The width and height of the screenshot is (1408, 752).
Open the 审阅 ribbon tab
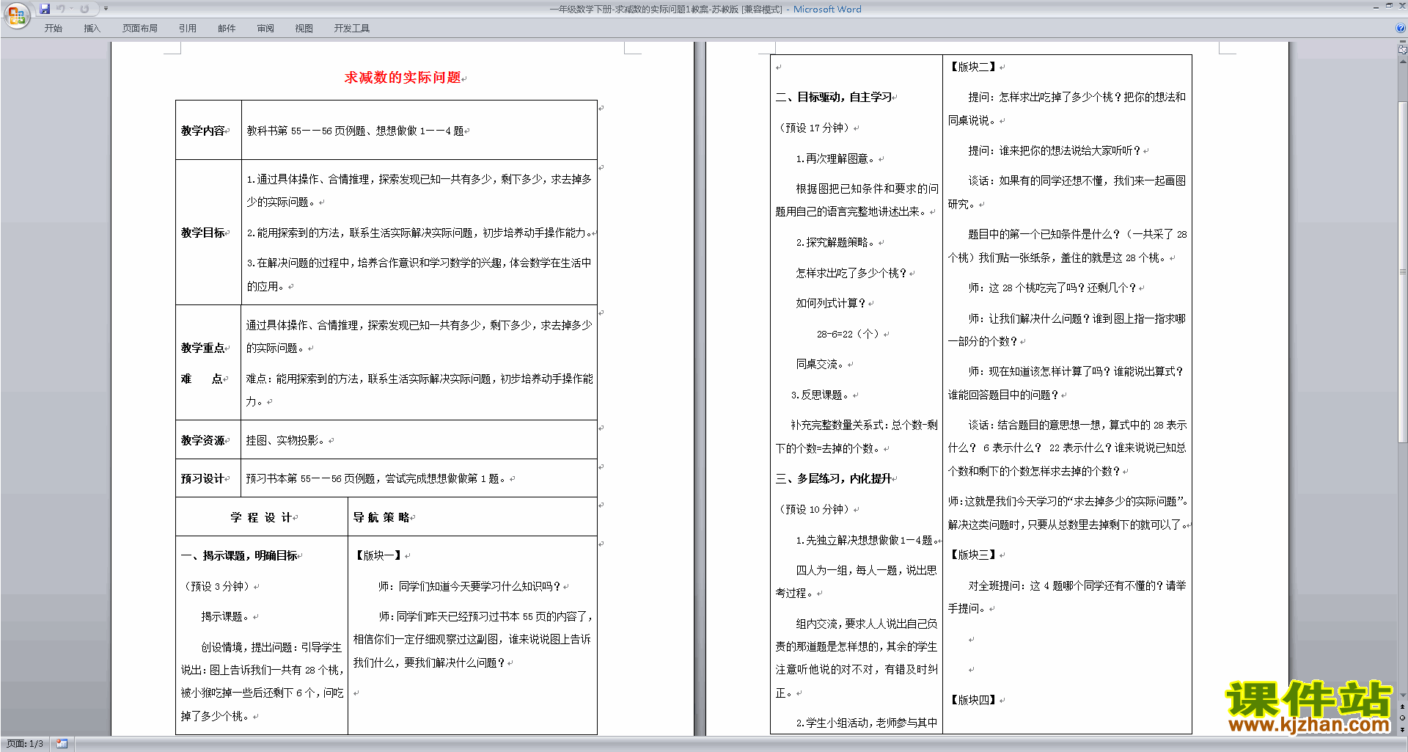265,29
